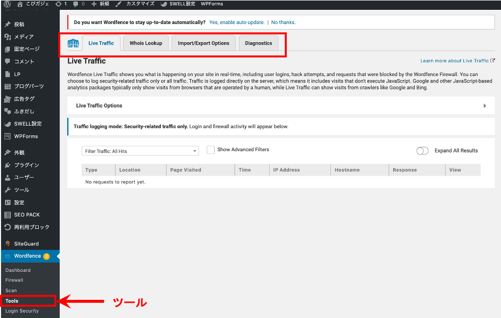Screen dimensions: 501x318
Task: Toggle the Expand All Results switch
Action: pos(423,151)
